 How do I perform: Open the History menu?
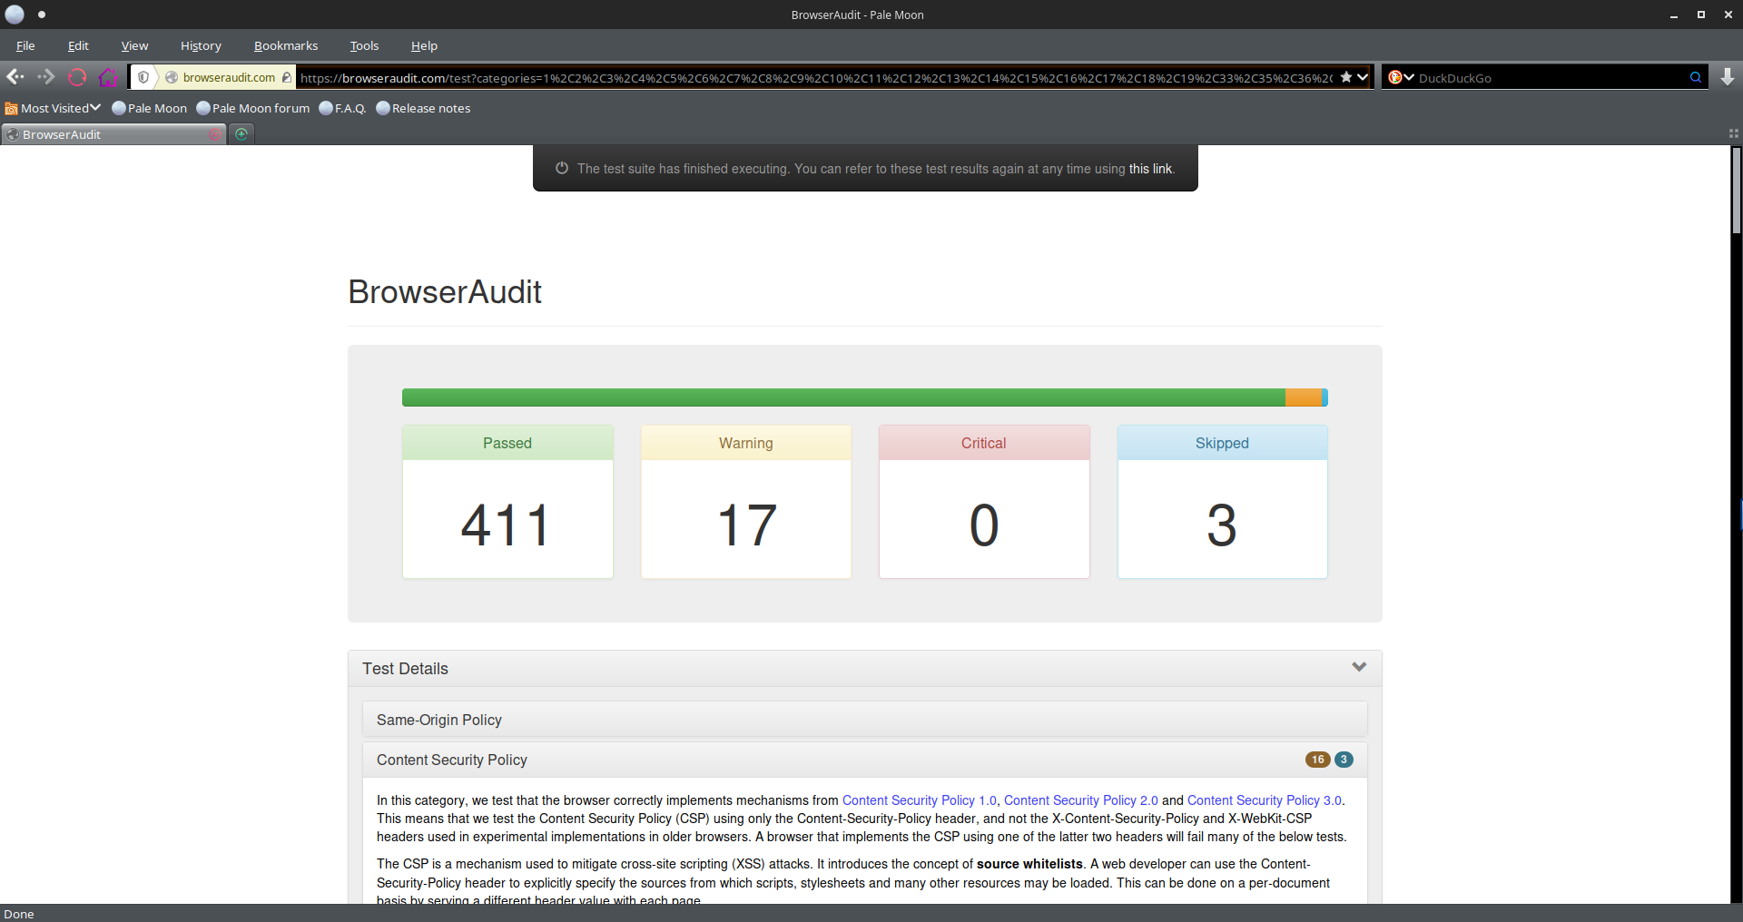point(201,45)
